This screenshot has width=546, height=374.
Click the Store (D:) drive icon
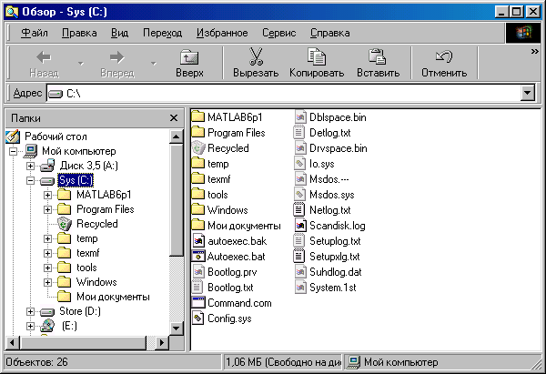coord(47,311)
